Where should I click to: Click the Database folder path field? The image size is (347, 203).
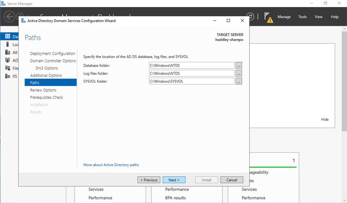click(x=191, y=66)
